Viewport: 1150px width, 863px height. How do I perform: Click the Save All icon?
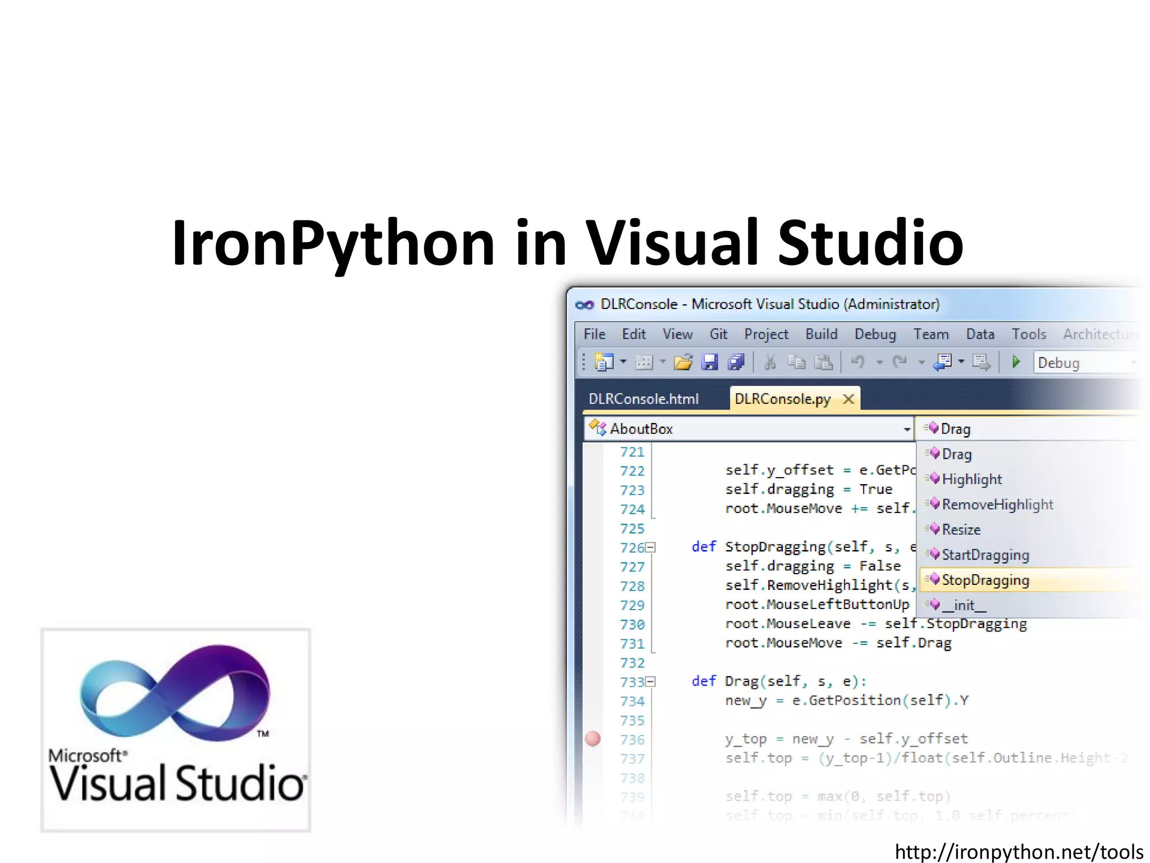[736, 362]
